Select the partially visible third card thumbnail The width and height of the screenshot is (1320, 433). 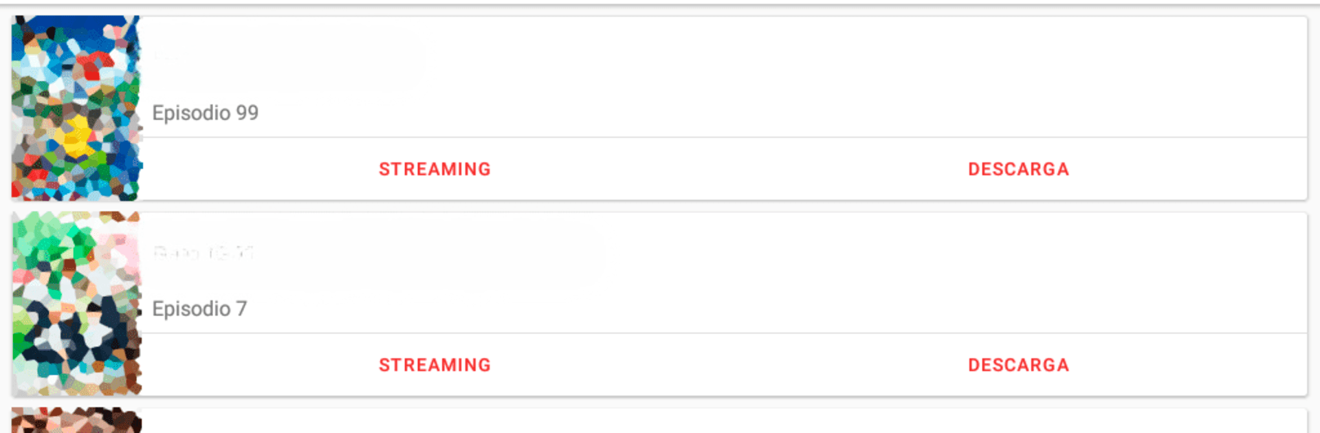[76, 420]
